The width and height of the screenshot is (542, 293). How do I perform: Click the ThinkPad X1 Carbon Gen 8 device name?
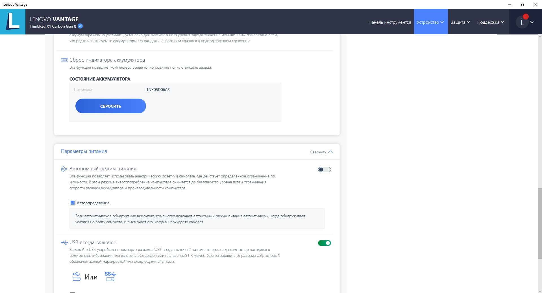pyautogui.click(x=53, y=26)
